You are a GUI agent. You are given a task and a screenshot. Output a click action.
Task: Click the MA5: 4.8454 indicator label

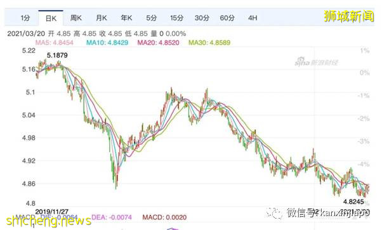pyautogui.click(x=55, y=42)
